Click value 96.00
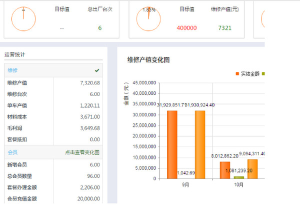Screen dimensions: 300x207 (93, 176)
